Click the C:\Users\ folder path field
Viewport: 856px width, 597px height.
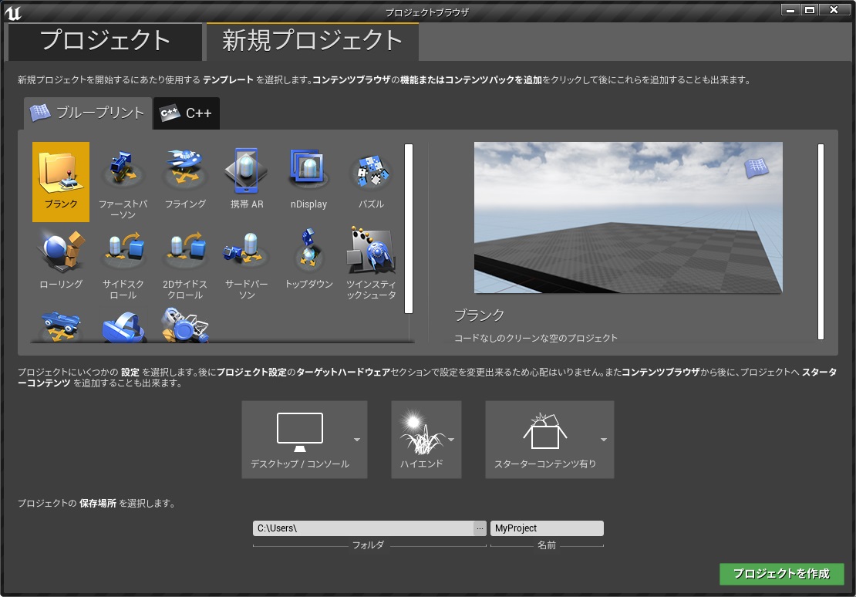[363, 528]
